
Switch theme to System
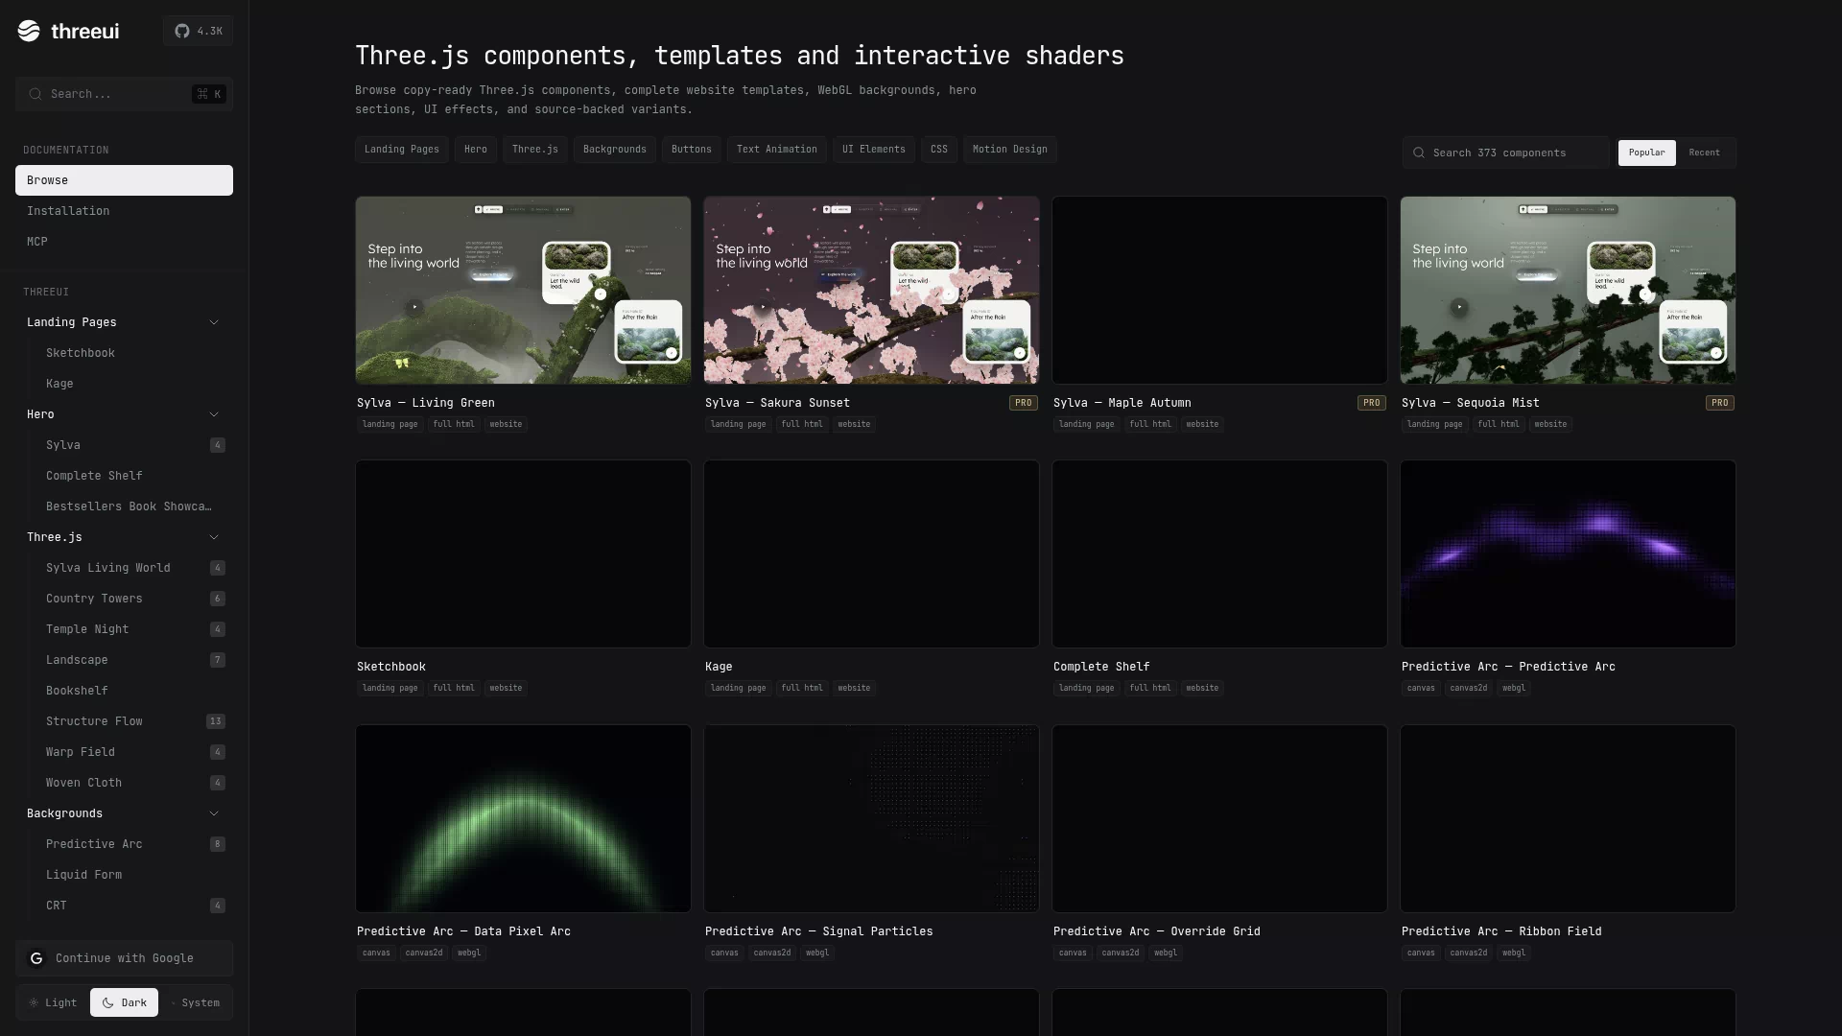pyautogui.click(x=195, y=1002)
